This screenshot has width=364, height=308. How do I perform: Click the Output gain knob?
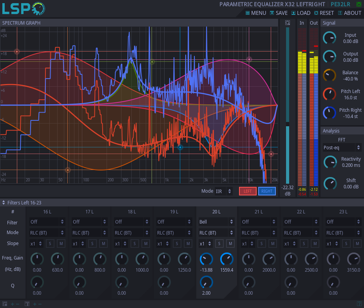[330, 57]
